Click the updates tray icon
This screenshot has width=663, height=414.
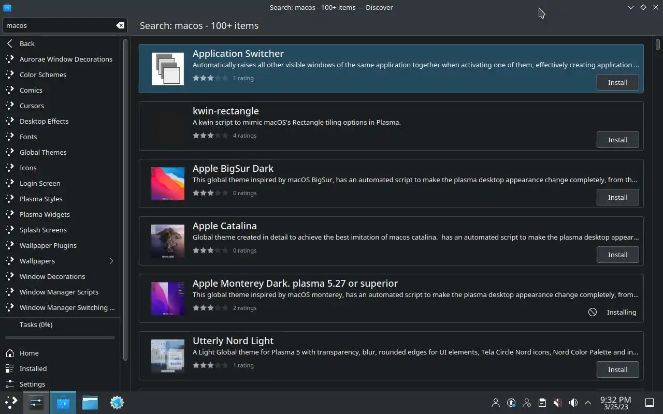(511, 403)
